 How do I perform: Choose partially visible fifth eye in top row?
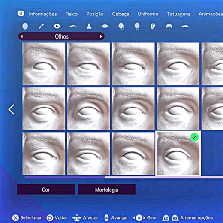point(212,64)
